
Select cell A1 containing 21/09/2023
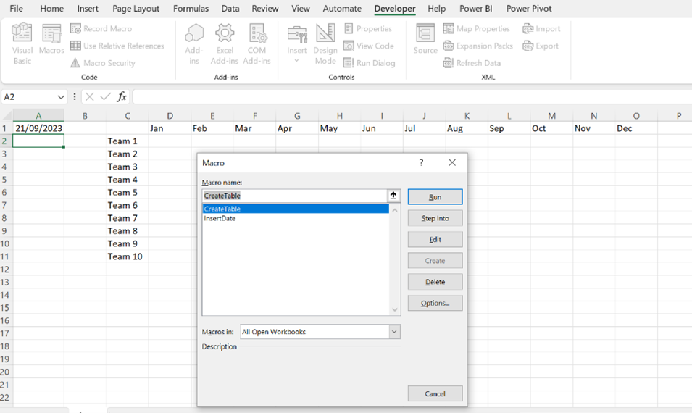point(38,128)
